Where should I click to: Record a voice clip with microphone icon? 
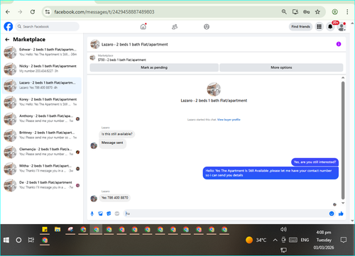click(92, 213)
